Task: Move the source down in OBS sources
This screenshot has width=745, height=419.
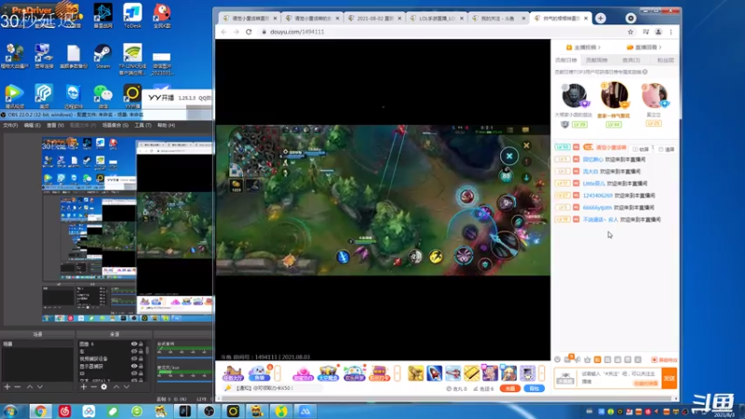Action: click(x=127, y=387)
